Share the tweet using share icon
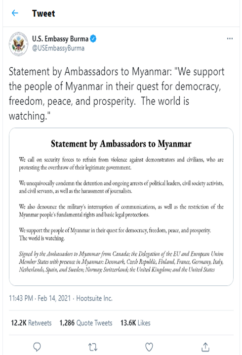 [205, 347]
